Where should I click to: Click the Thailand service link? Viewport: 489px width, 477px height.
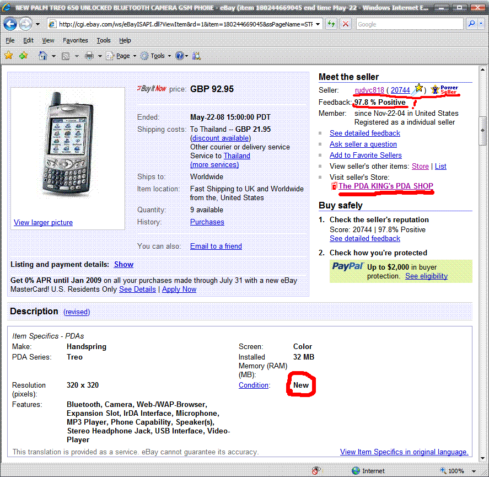[x=237, y=156]
